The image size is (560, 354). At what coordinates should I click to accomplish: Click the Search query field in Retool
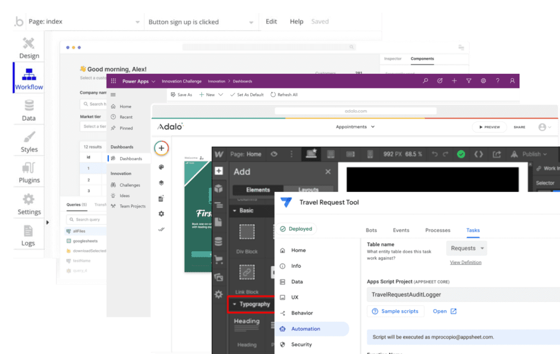click(86, 220)
